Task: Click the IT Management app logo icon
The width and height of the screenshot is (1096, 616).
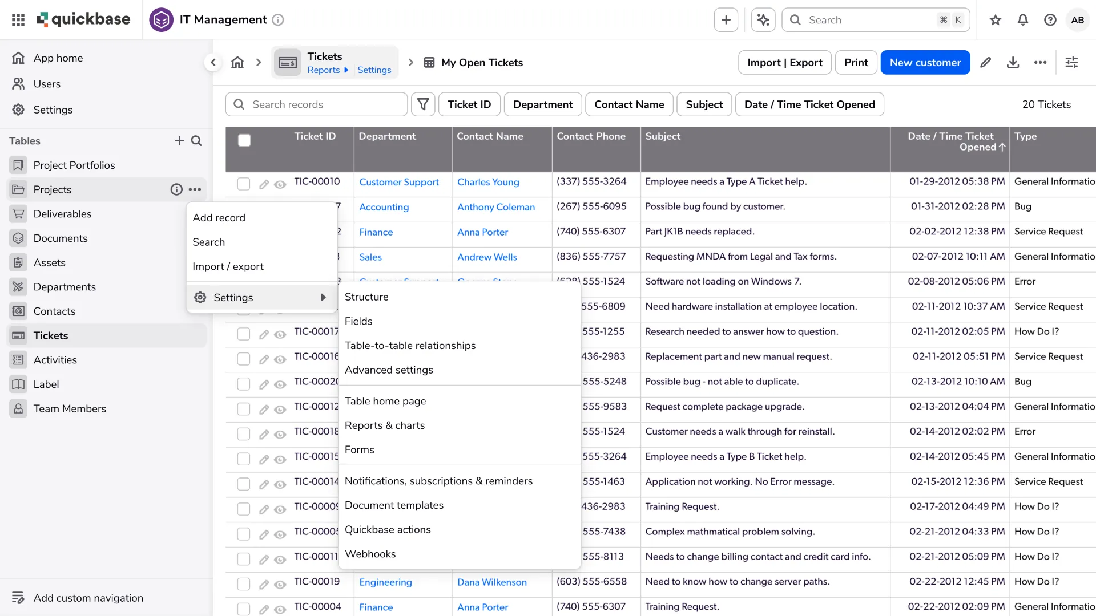Action: (x=161, y=20)
